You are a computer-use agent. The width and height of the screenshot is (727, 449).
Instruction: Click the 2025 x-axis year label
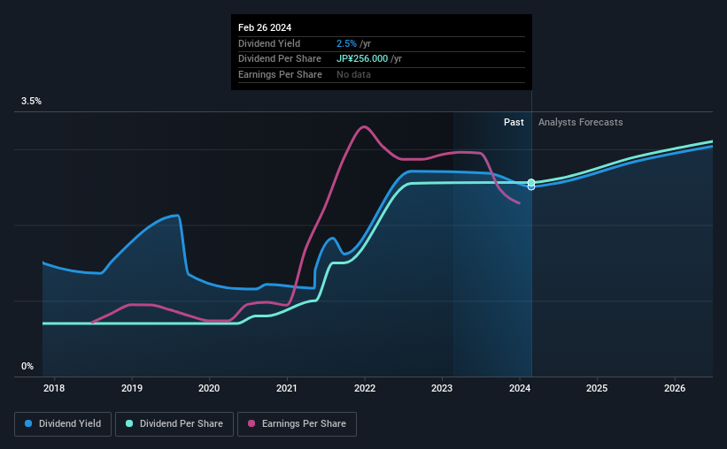tap(597, 388)
